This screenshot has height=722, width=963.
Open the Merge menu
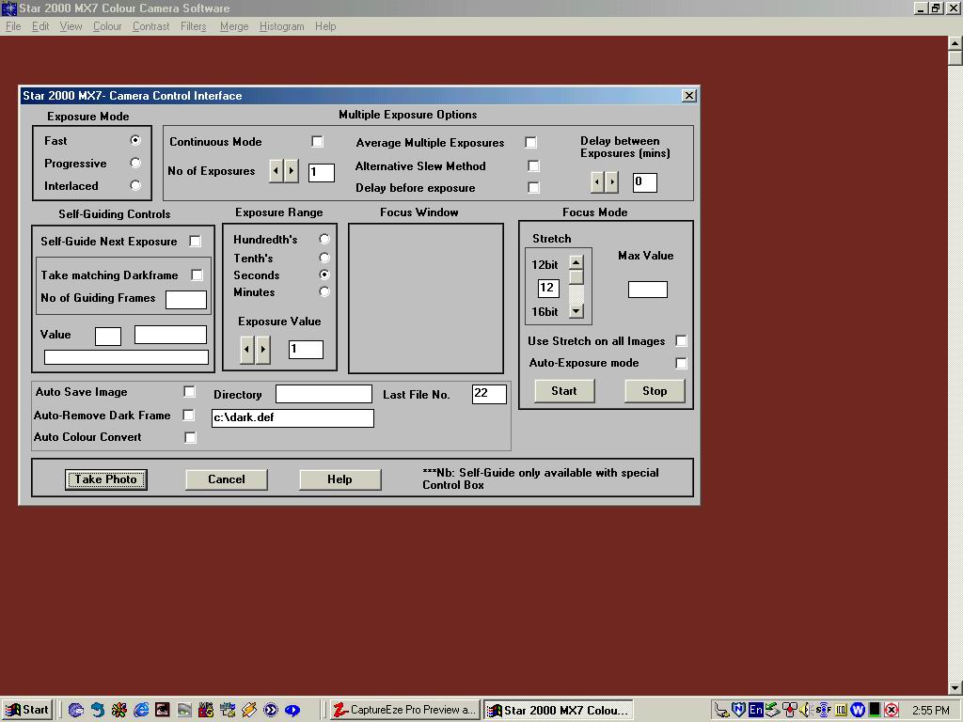(234, 26)
